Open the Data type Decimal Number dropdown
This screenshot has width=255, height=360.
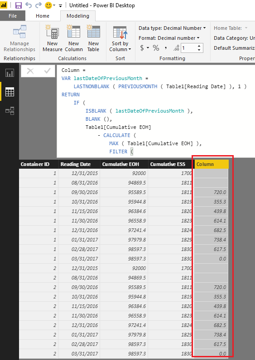(x=172, y=28)
